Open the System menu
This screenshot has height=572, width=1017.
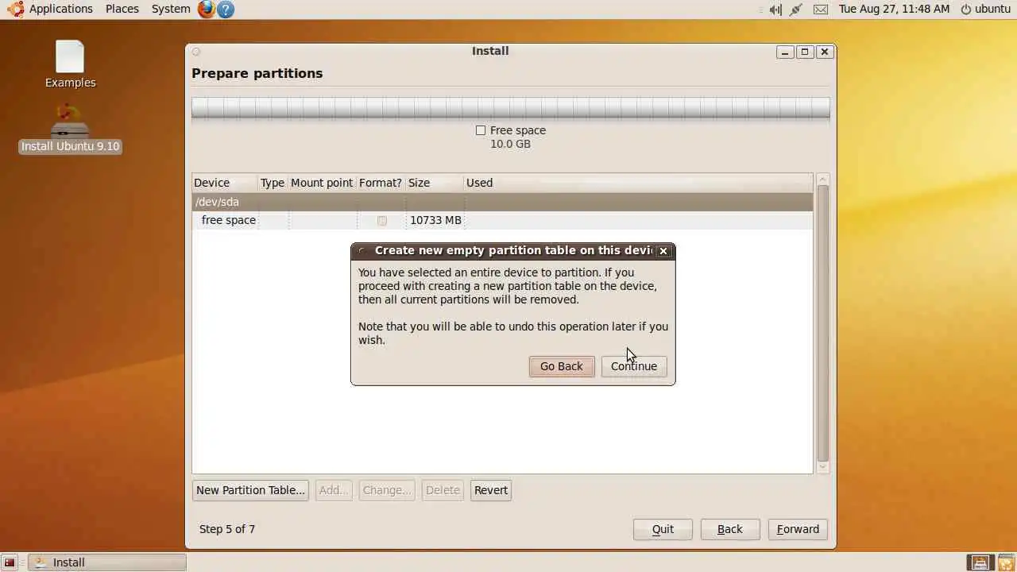point(171,9)
